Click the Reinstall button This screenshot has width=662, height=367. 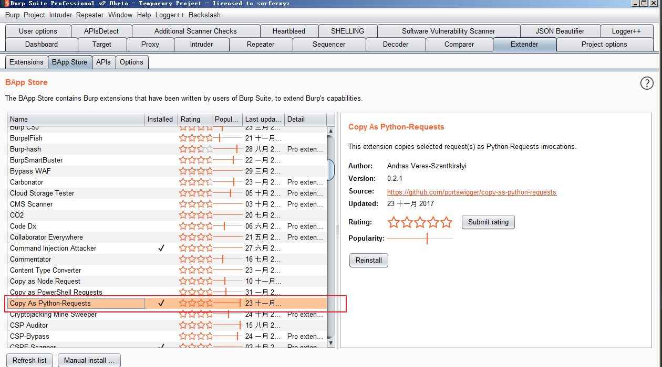click(x=369, y=260)
